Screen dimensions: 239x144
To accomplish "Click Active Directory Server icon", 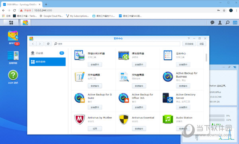I will point(168,98).
